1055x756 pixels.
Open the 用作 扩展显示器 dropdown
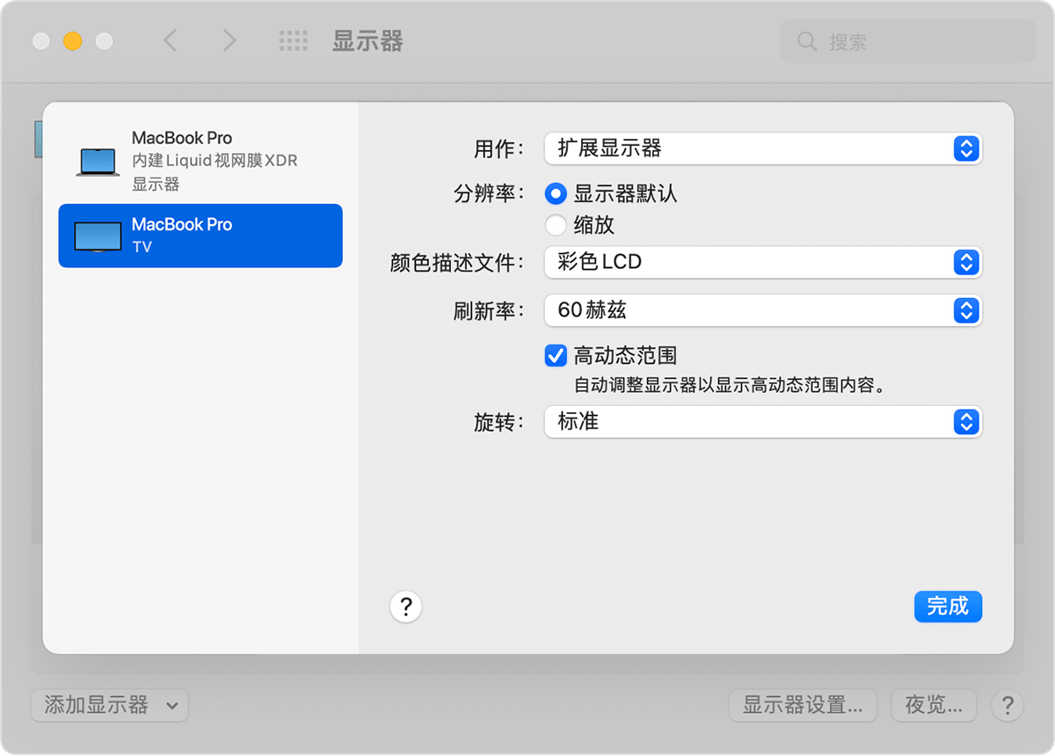tap(762, 149)
